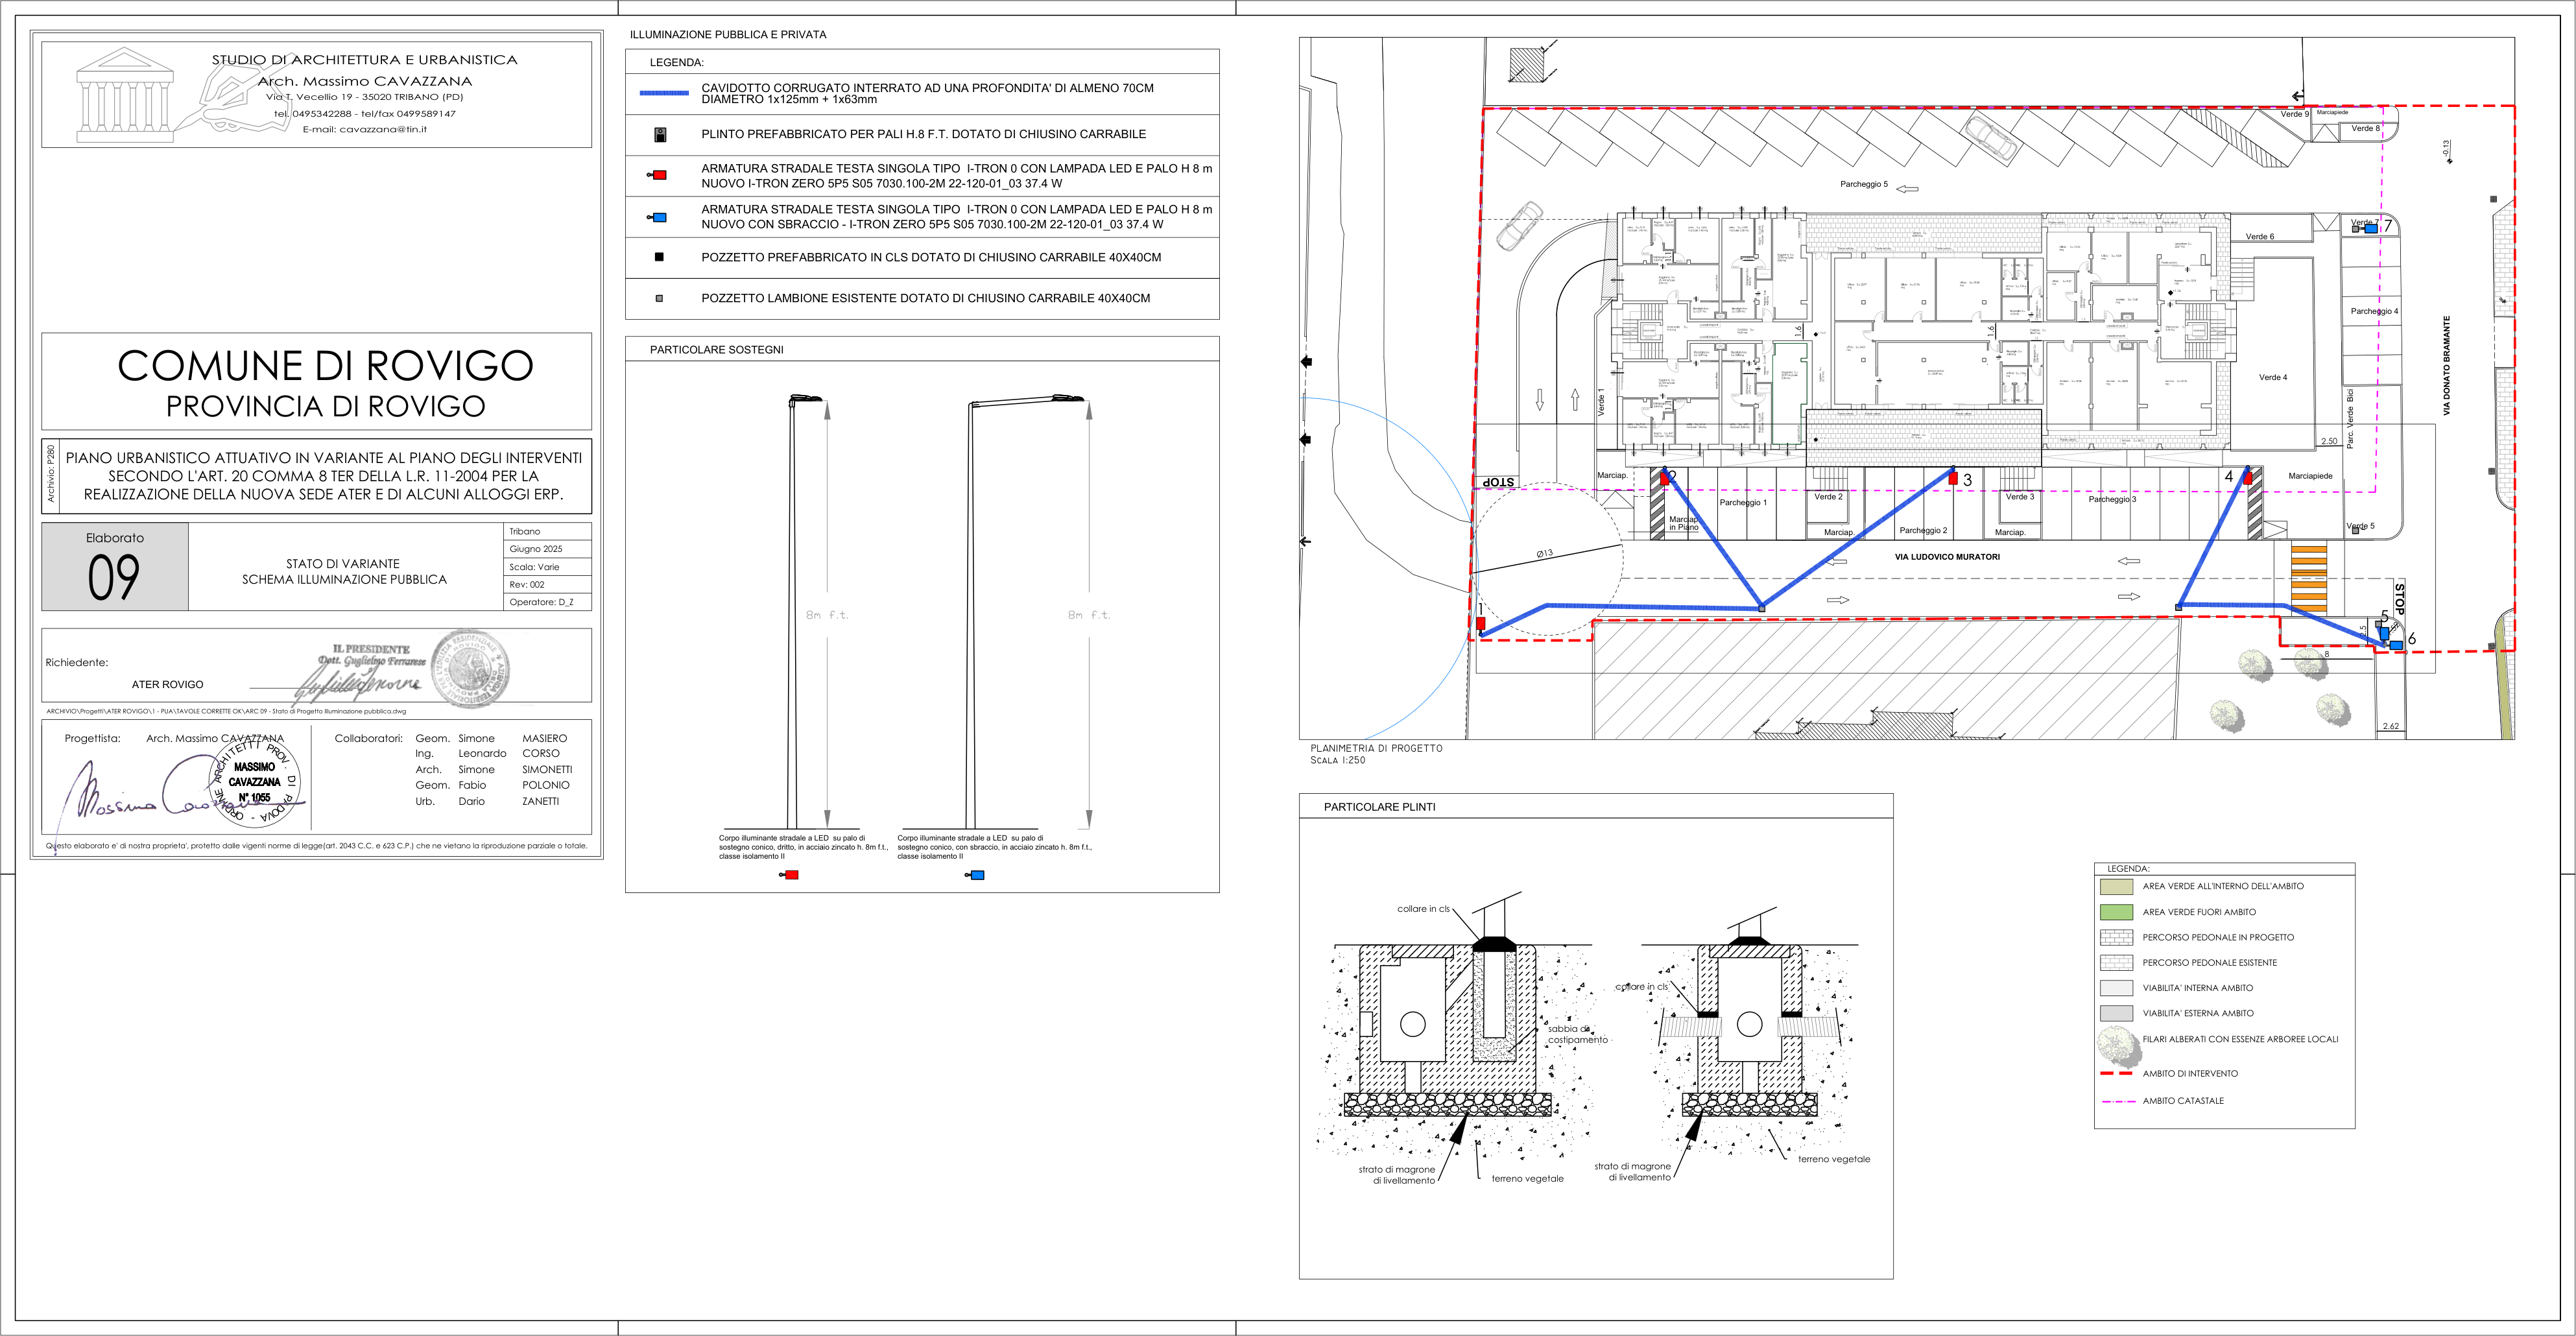Click the 'SCHEMA ILLUMINAZIONE PUBBLICA' title text
Image resolution: width=2576 pixels, height=1336 pixels.
pos(344,580)
